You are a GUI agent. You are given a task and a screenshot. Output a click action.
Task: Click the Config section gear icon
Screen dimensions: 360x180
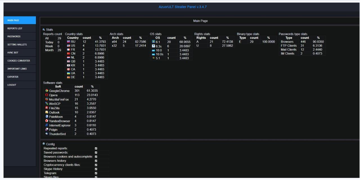[x=44, y=144]
